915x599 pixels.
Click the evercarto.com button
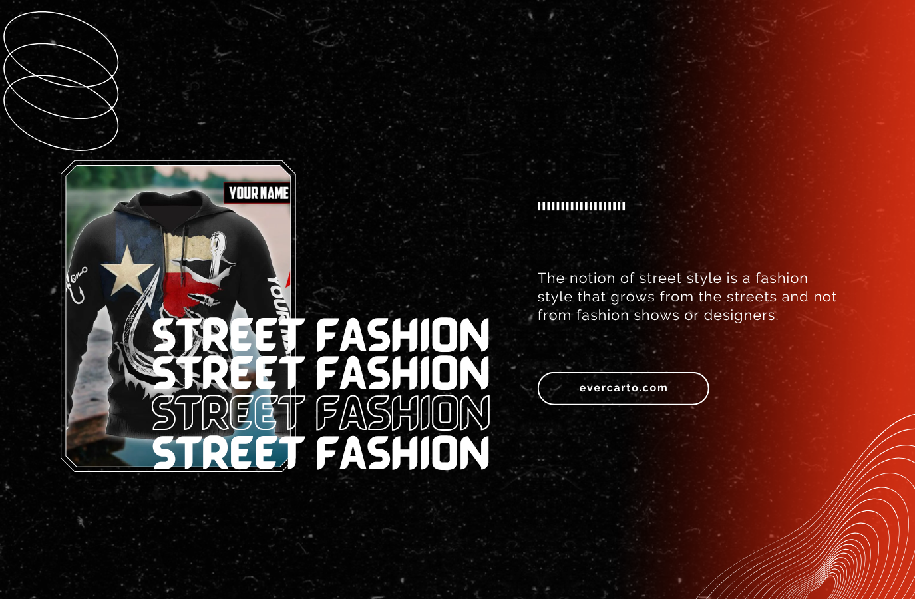pos(623,388)
